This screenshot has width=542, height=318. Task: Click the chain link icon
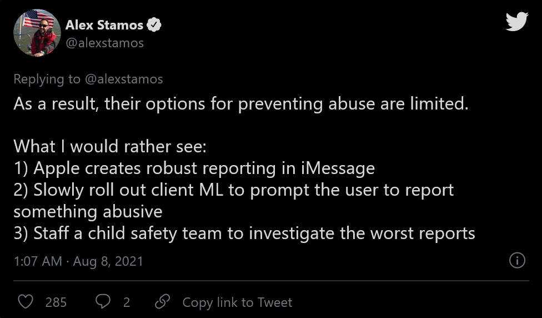(x=163, y=301)
